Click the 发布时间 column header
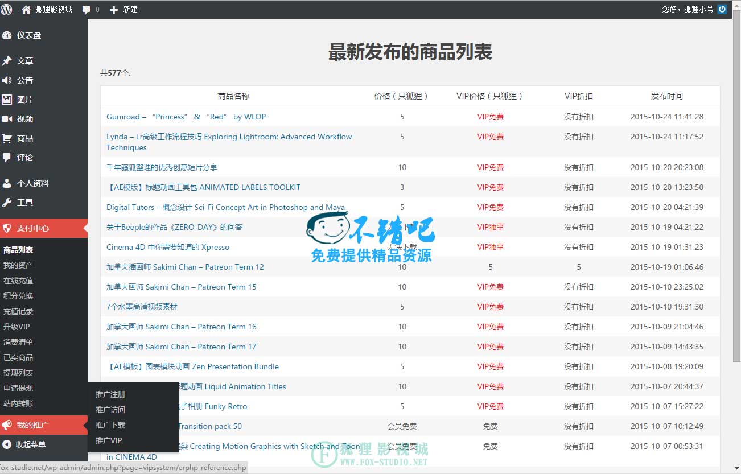This screenshot has width=741, height=474. point(667,96)
